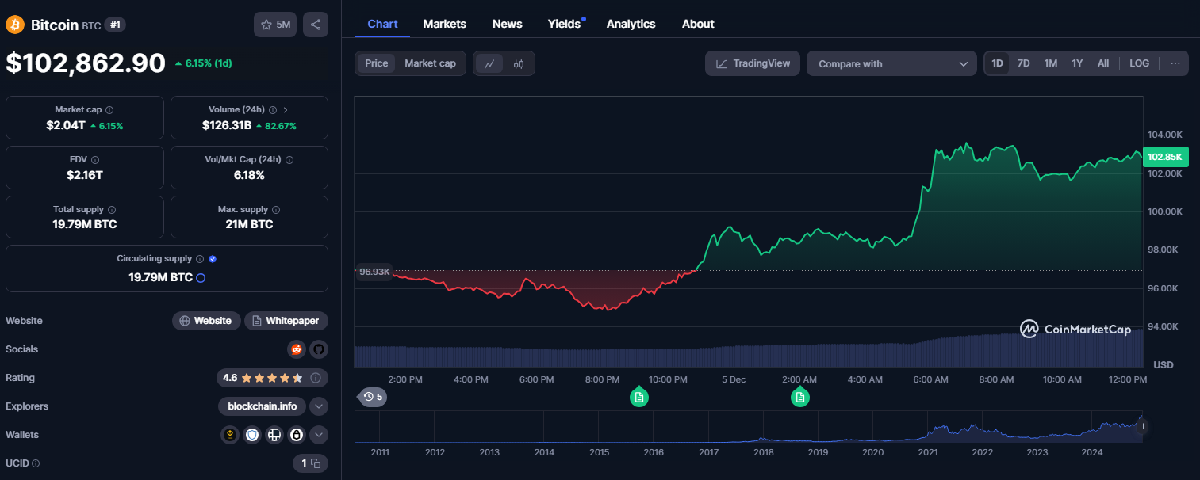Click the FDV info icon

coord(95,160)
